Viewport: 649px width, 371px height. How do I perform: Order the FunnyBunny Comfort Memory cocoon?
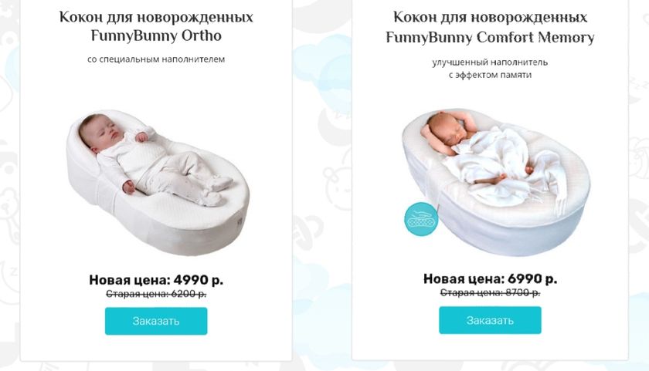pos(490,320)
